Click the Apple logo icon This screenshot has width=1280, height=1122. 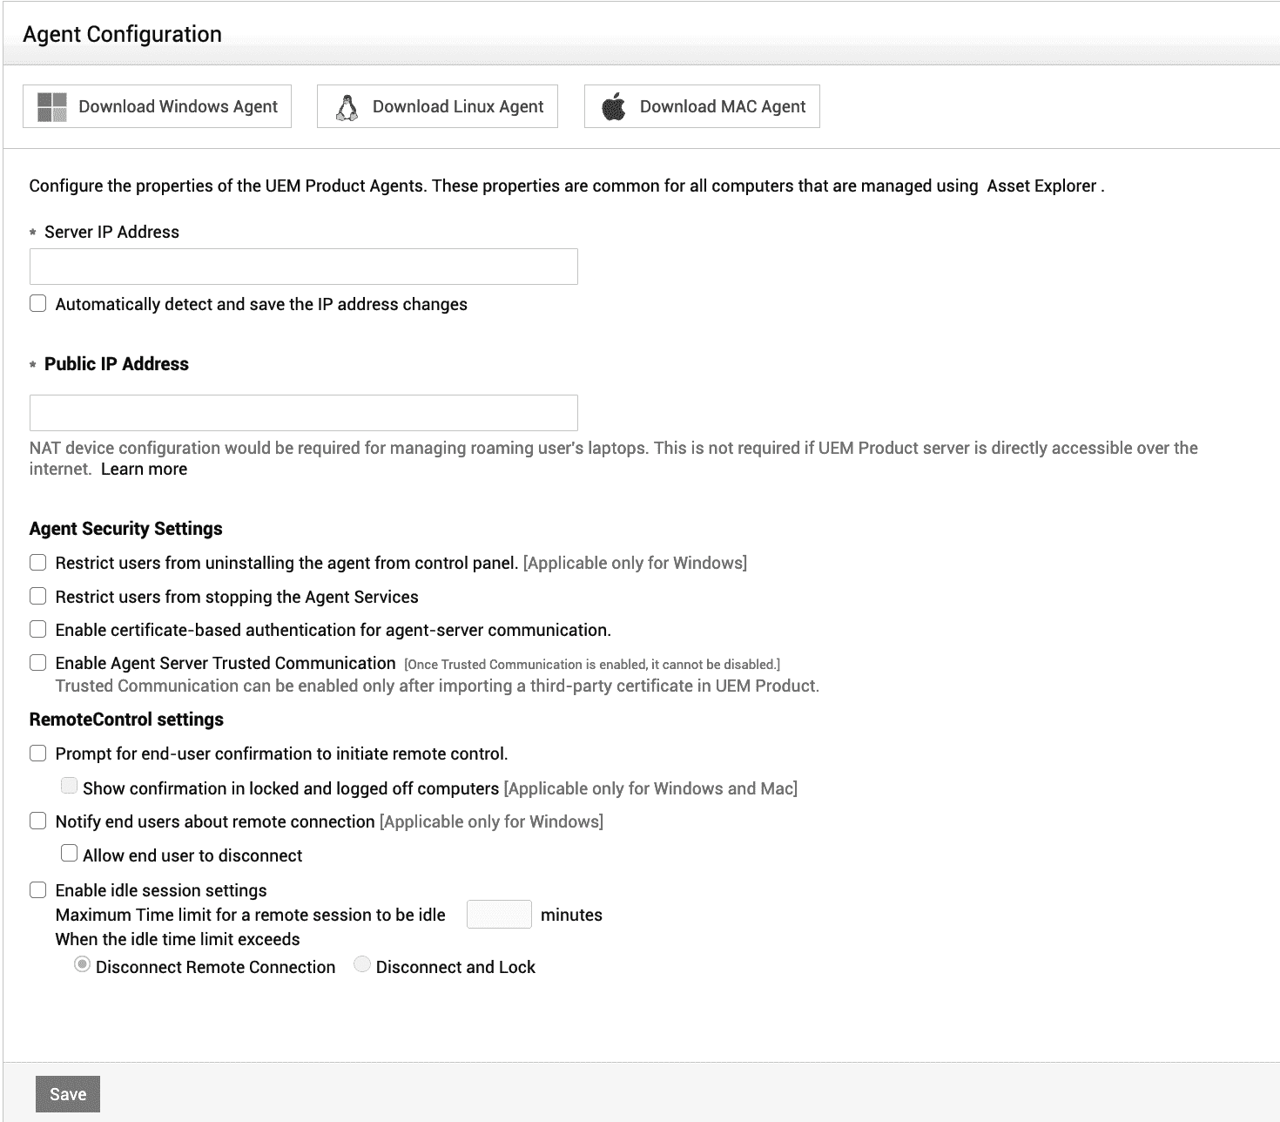[x=614, y=107]
